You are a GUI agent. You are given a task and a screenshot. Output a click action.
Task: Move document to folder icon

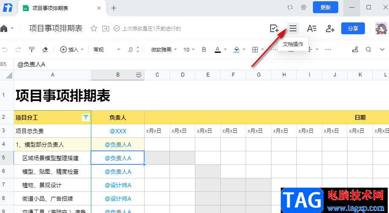pyautogui.click(x=106, y=29)
